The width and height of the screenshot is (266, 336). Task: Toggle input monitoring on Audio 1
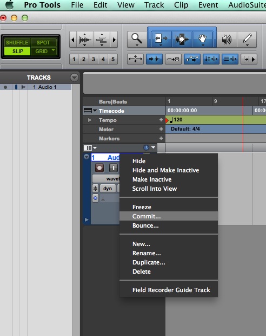coord(114,168)
